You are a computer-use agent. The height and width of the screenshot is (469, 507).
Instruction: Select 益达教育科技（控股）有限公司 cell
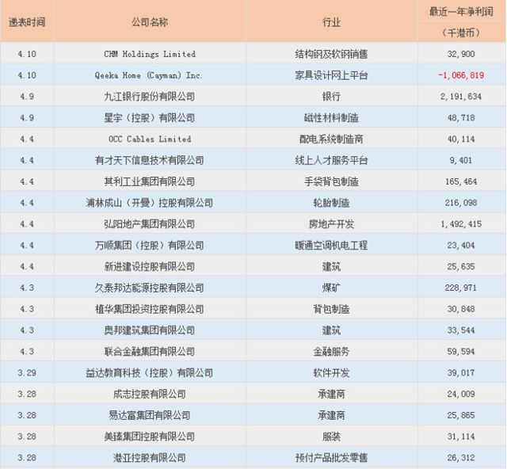point(150,372)
